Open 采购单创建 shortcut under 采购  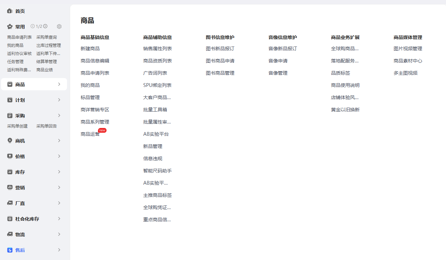(17, 126)
